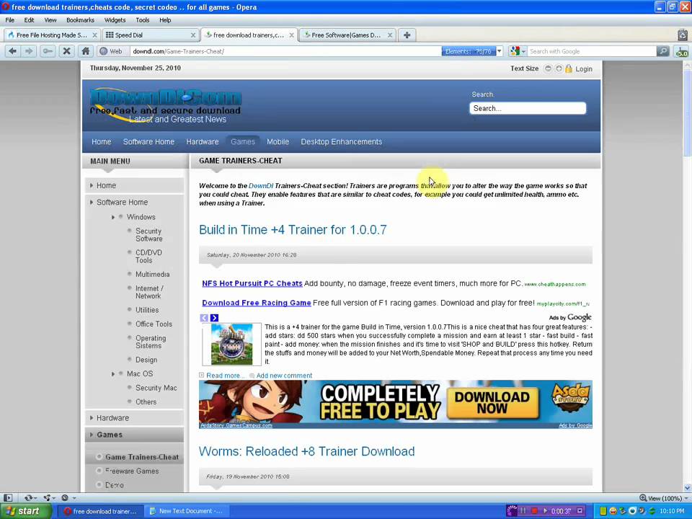Viewport: 692px width, 519px height.
Task: Click the Login link
Action: click(x=583, y=69)
